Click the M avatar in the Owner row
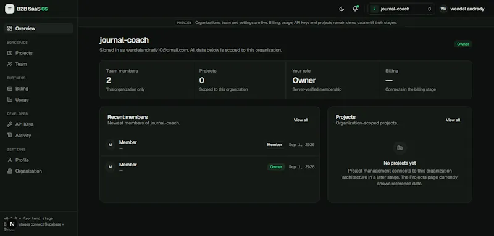Screen dimensions: 494x236 tap(111, 167)
